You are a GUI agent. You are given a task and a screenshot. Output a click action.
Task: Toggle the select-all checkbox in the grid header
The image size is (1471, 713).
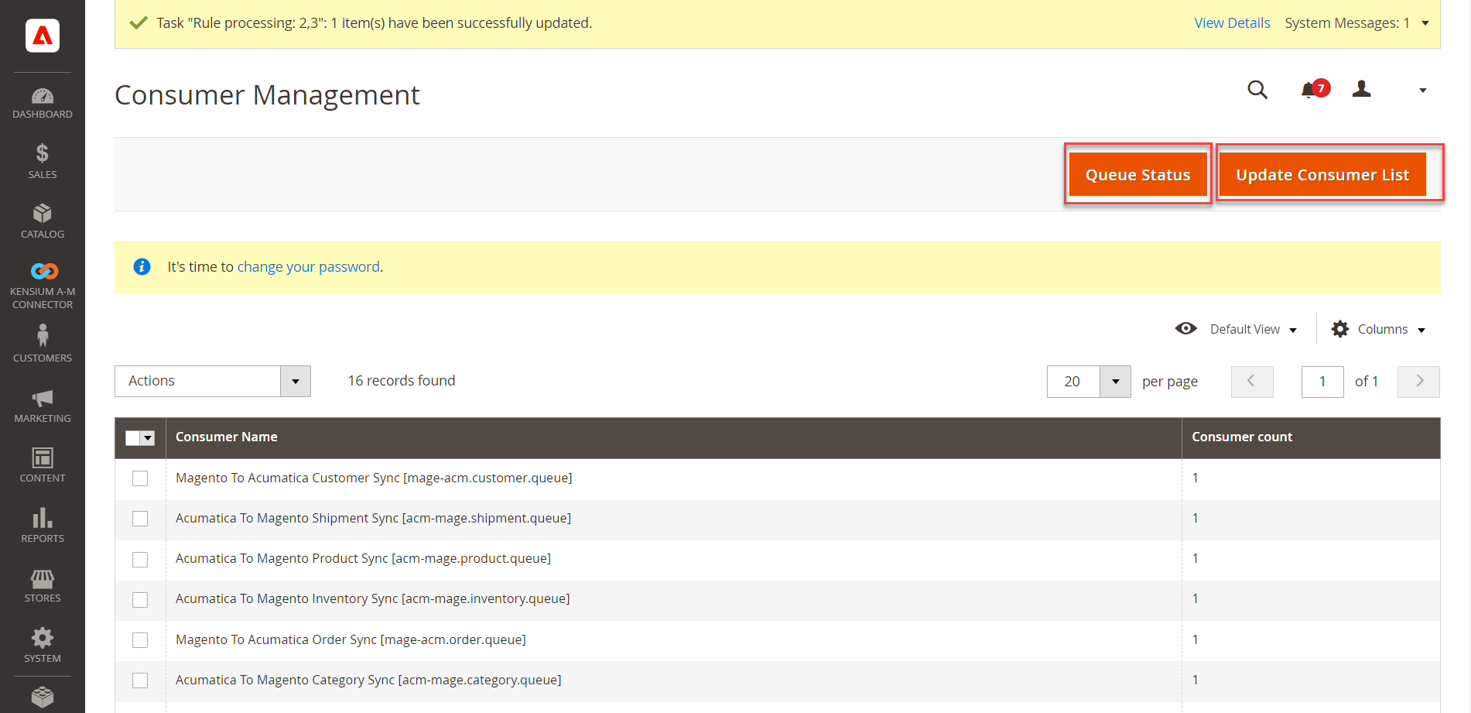(132, 437)
